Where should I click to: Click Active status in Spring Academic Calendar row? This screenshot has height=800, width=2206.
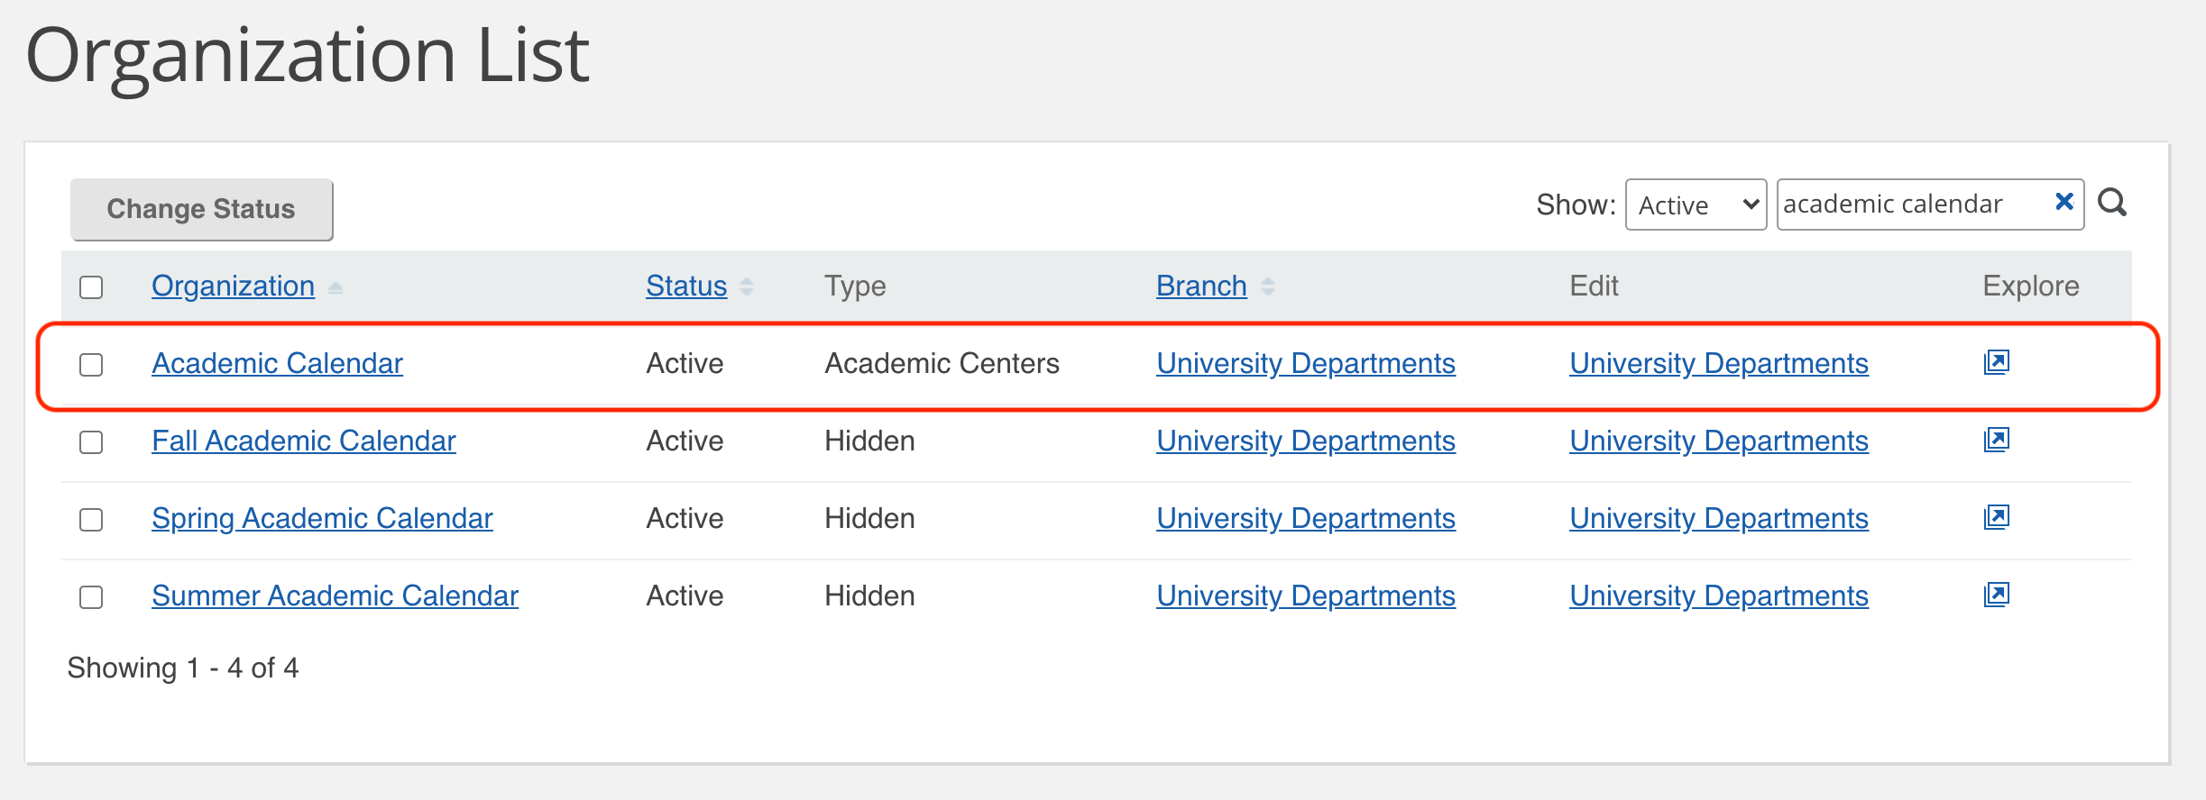(x=685, y=518)
